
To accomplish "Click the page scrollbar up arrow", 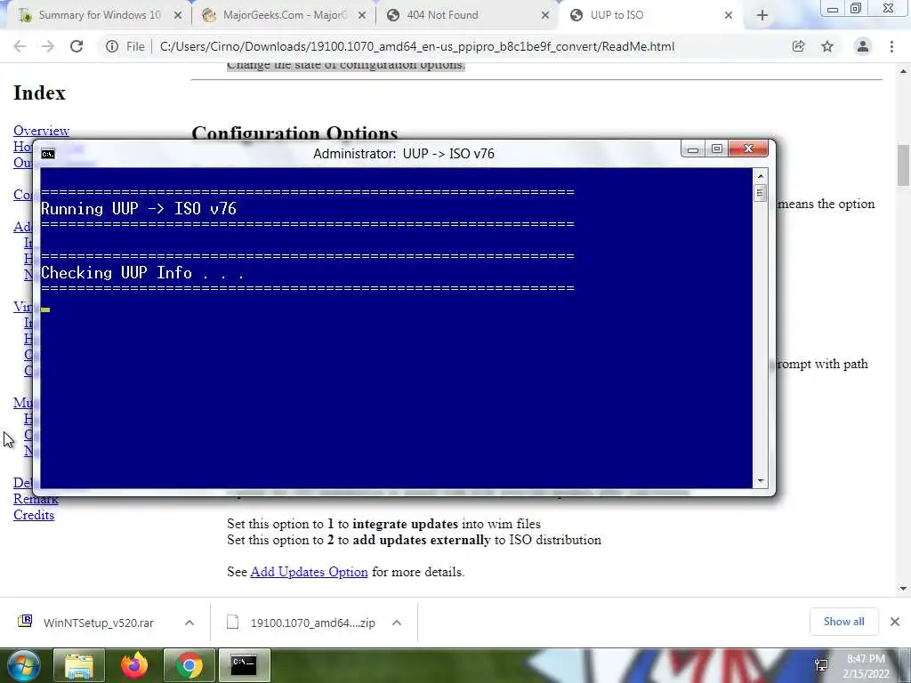I will tap(903, 71).
